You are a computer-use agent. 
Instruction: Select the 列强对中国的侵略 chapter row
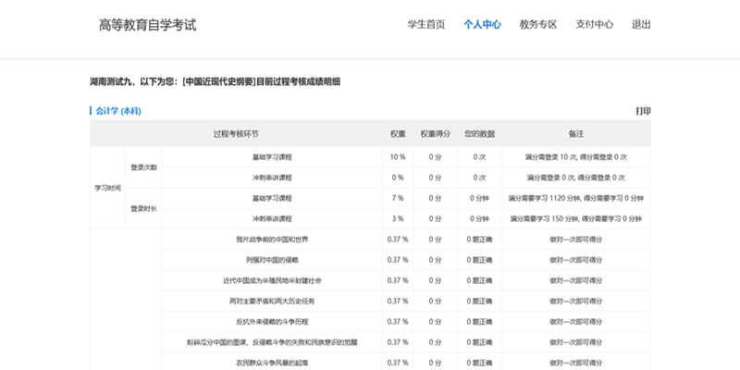point(272,260)
